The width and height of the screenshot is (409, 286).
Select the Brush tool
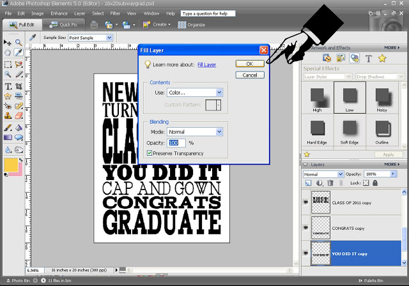click(8, 128)
